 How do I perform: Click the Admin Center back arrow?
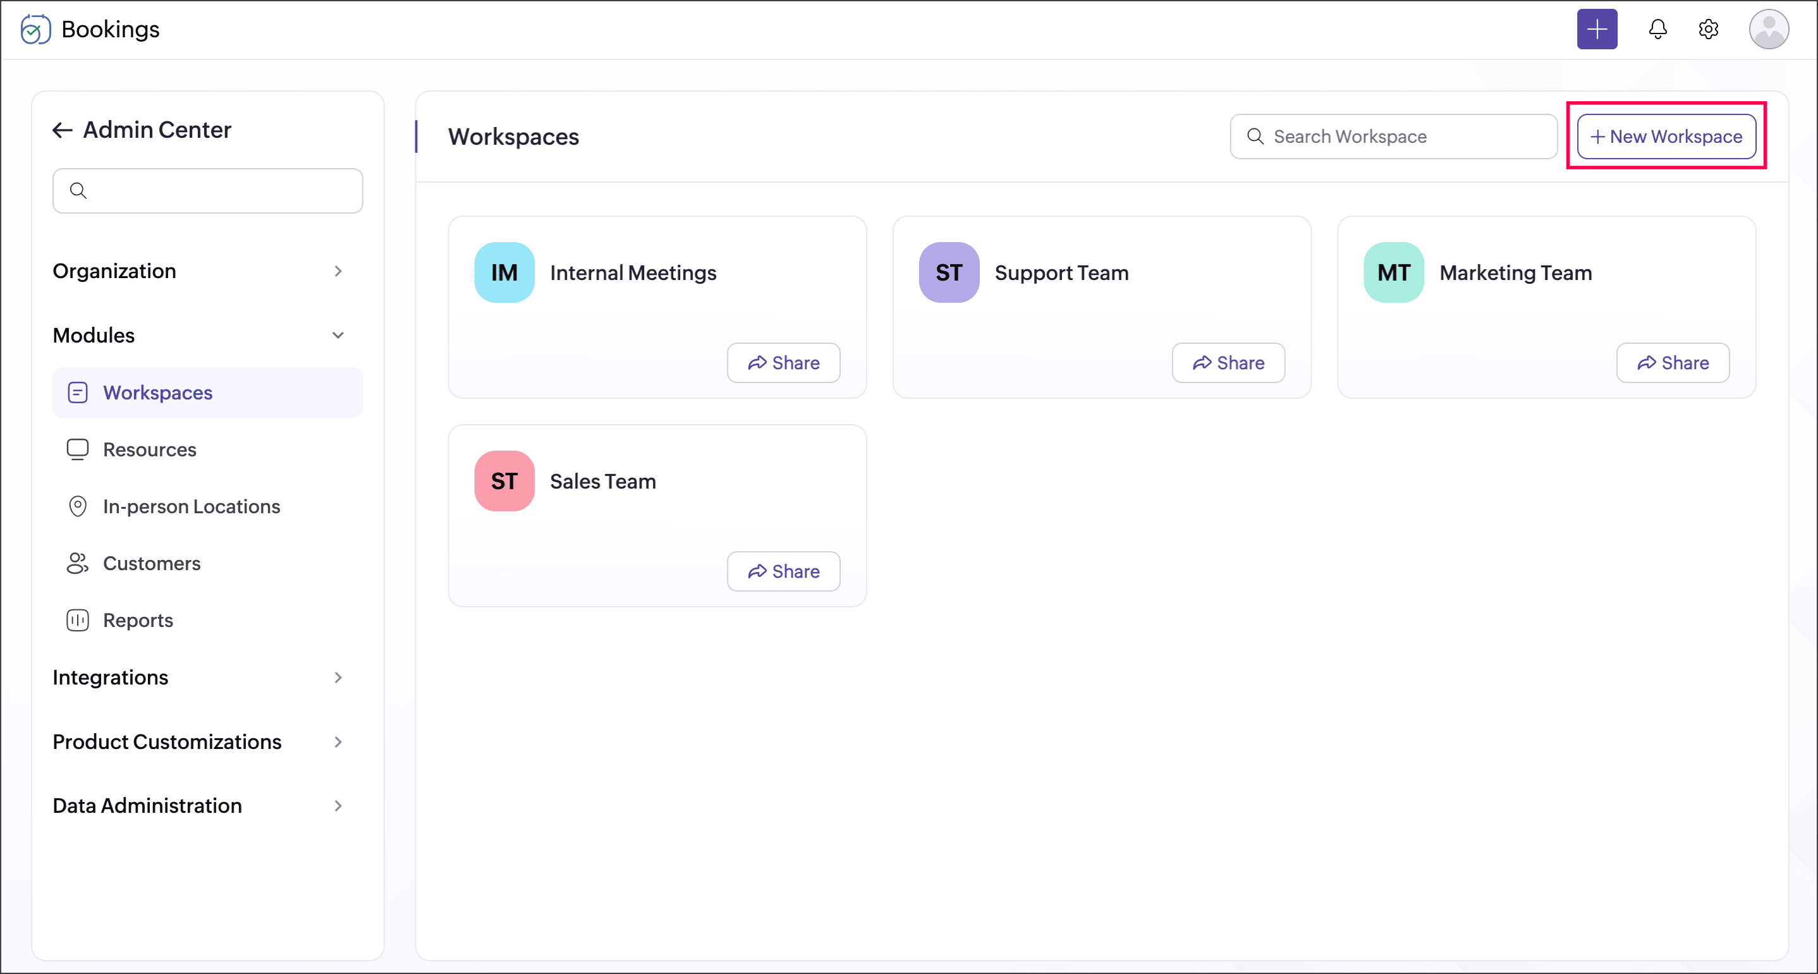63,130
